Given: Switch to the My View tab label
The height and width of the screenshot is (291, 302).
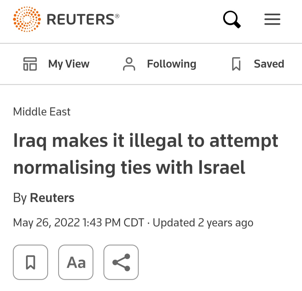Looking at the screenshot, I should (69, 64).
